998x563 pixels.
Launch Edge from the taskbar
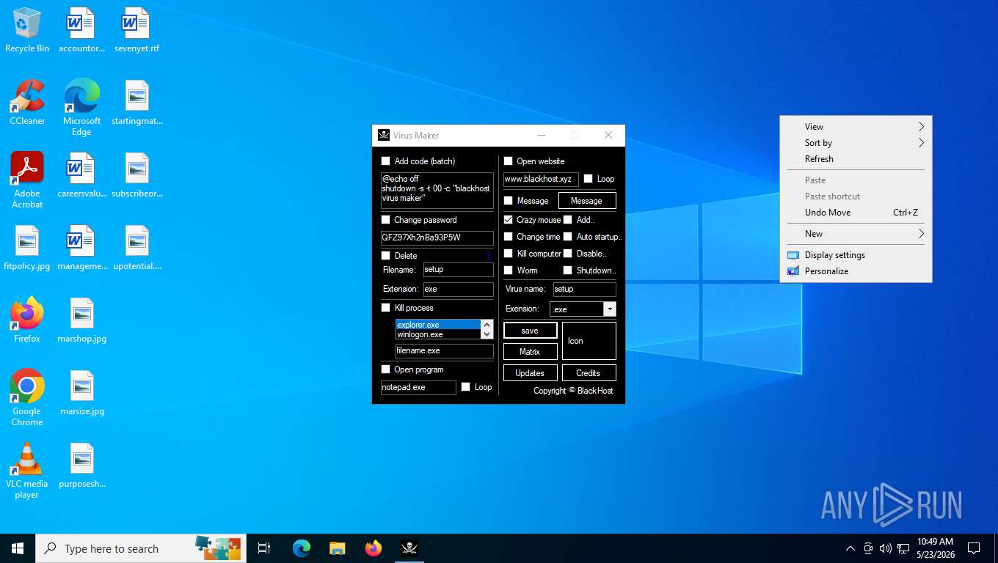coord(301,548)
